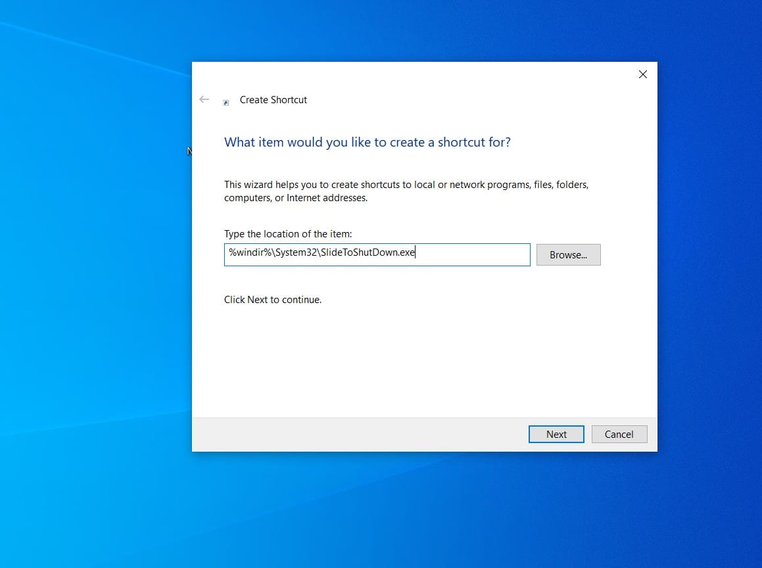
Task: Open the Browse… file picker
Action: tap(568, 254)
